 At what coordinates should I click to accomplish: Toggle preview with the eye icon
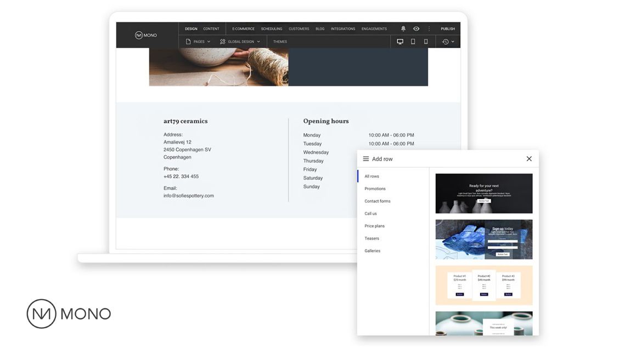click(416, 29)
